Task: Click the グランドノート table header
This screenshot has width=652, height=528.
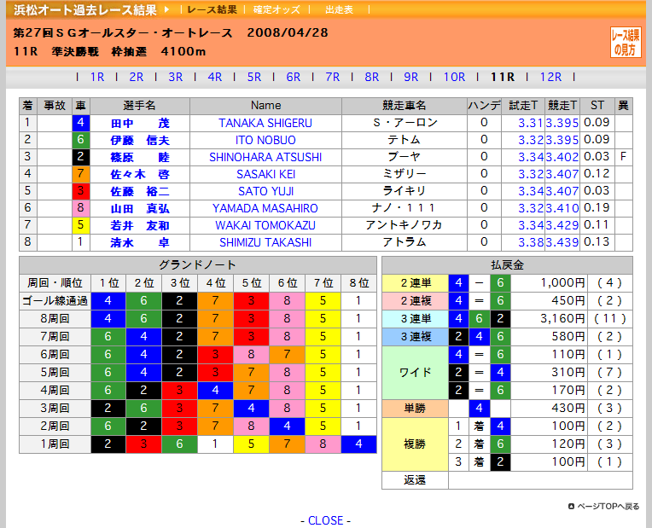Action: [x=197, y=264]
